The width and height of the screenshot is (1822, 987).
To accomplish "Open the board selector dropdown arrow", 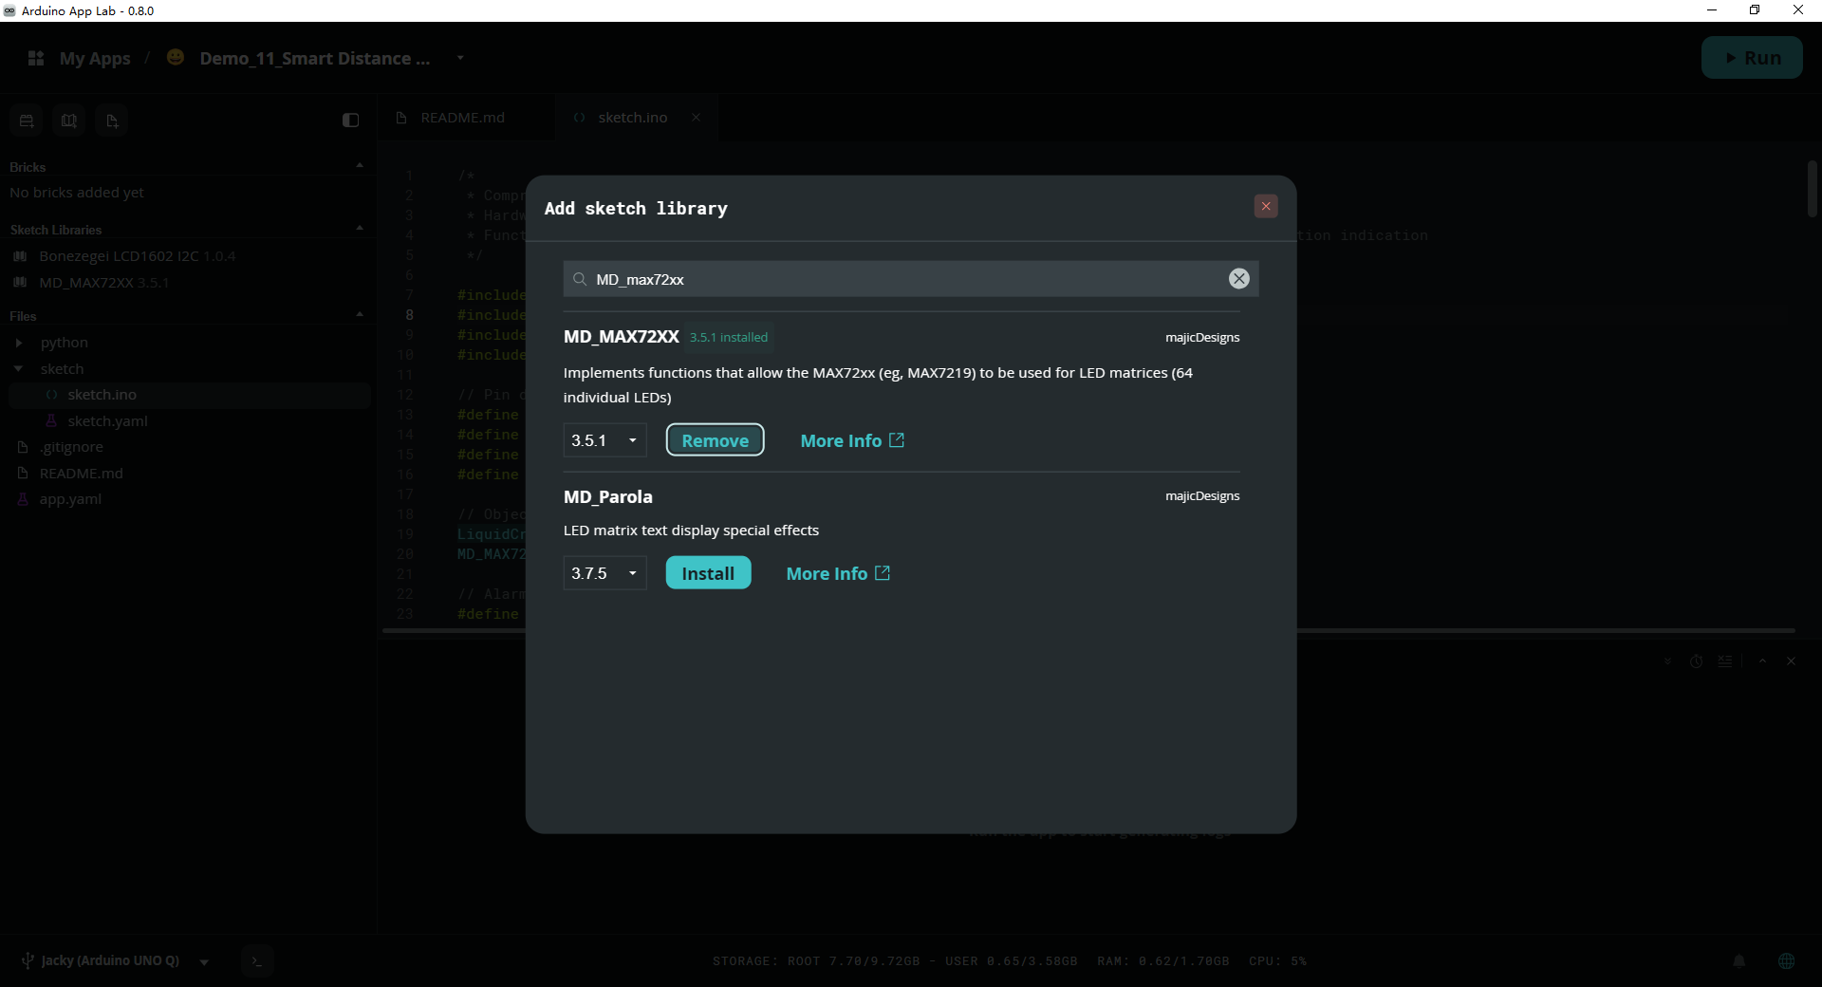I will pos(204,961).
